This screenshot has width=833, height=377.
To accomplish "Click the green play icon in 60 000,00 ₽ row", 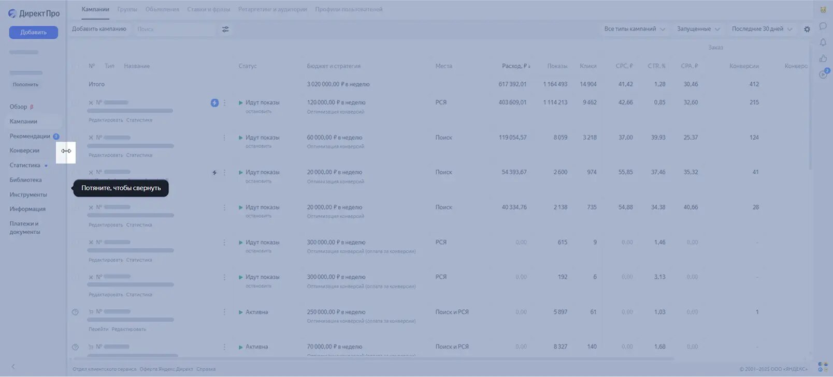I will [x=240, y=138].
